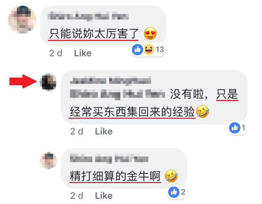
Task: Click the heart-eyes emoji in first comment
Action: (x=150, y=34)
